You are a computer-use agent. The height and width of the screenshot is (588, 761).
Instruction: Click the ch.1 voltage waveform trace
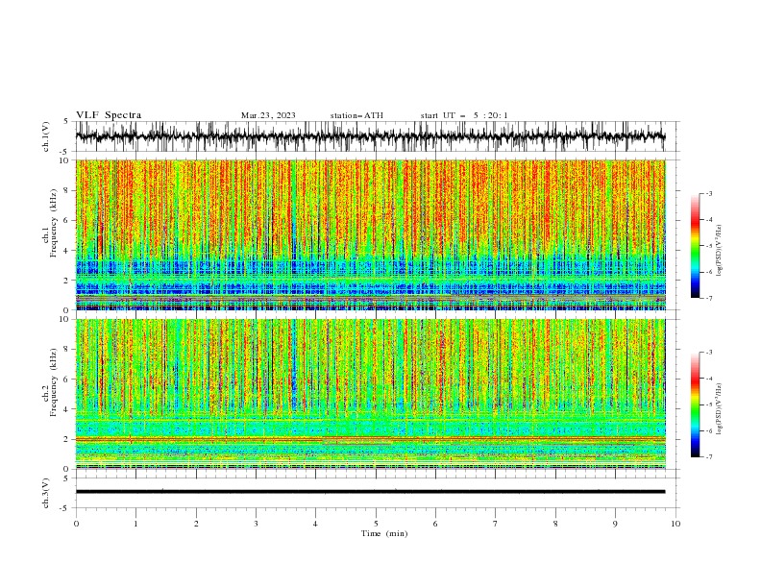[370, 136]
